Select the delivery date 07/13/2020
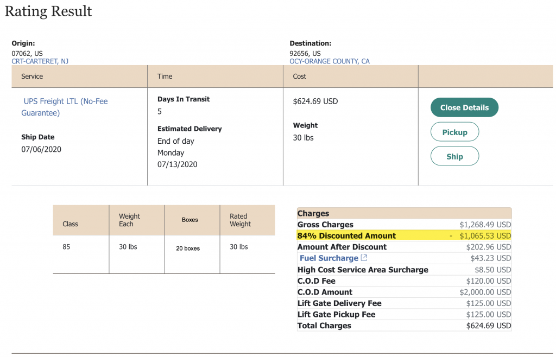 pos(178,164)
